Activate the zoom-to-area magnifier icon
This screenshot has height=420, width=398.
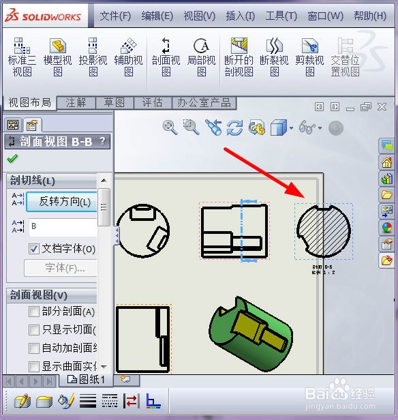coord(191,127)
